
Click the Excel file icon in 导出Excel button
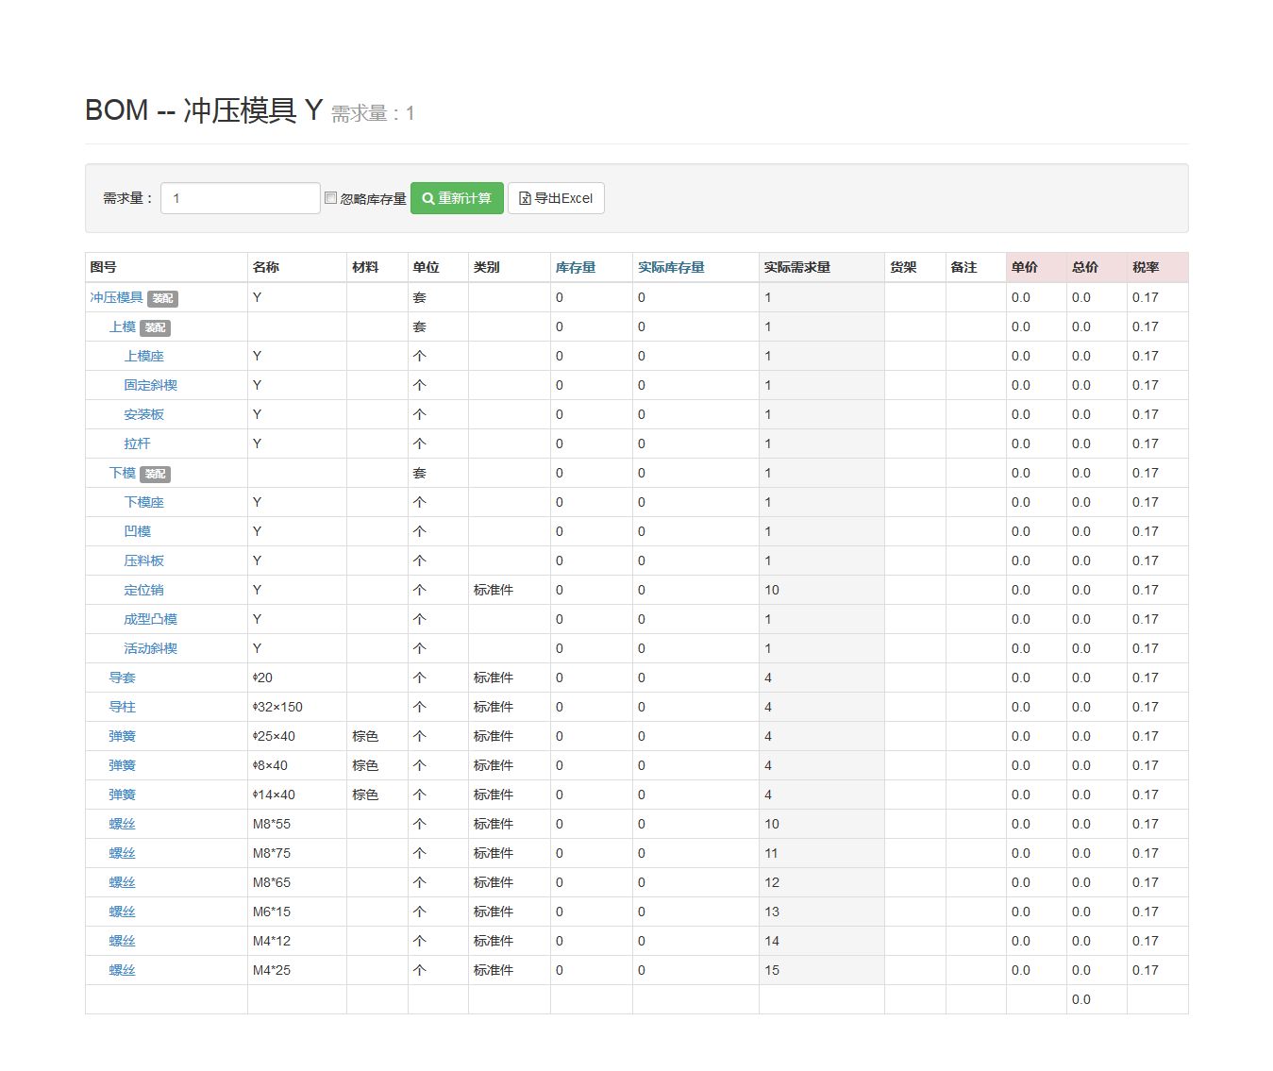525,198
